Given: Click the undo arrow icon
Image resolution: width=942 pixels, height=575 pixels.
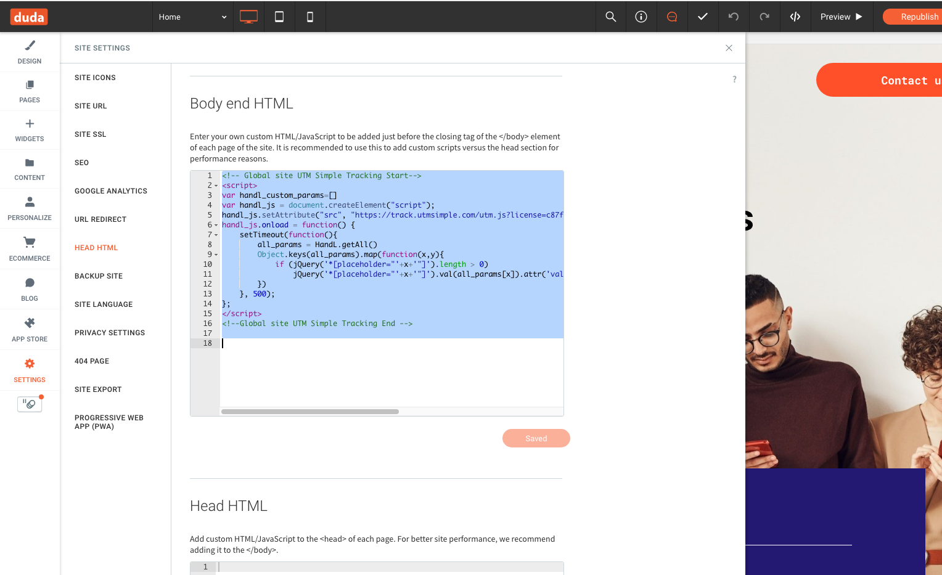Looking at the screenshot, I should (x=733, y=17).
